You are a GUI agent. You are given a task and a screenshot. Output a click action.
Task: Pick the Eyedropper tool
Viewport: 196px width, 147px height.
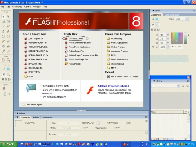pyautogui.click(x=3, y=51)
